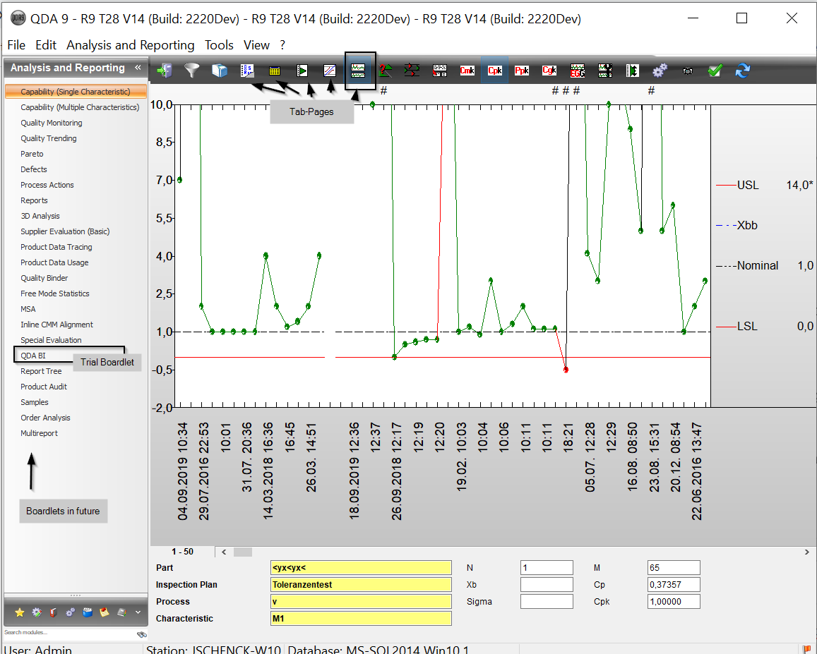Select Quality Monitoring in the sidebar

point(51,123)
